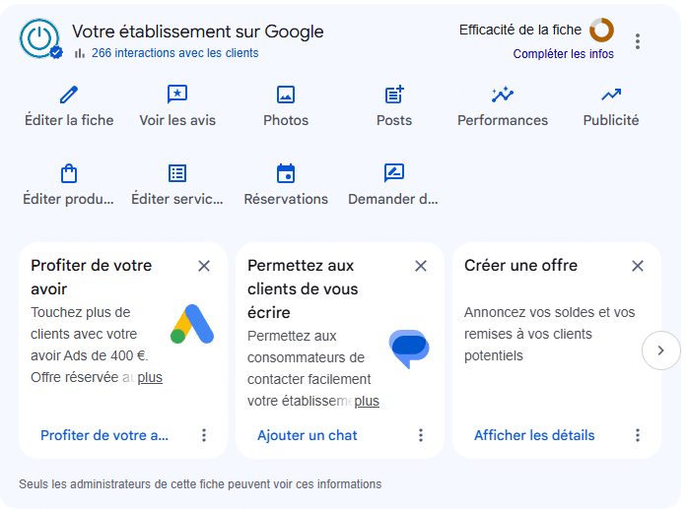Click the Afficher les détails link
The image size is (687, 509).
point(534,435)
